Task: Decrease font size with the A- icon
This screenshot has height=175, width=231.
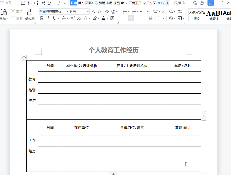Action: click(x=100, y=11)
